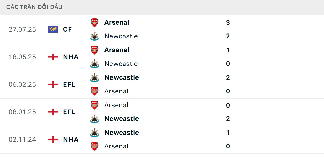Image resolution: width=324 pixels, height=158 pixels.
Task: Select the world-map flag next to CF
Action: (x=53, y=29)
